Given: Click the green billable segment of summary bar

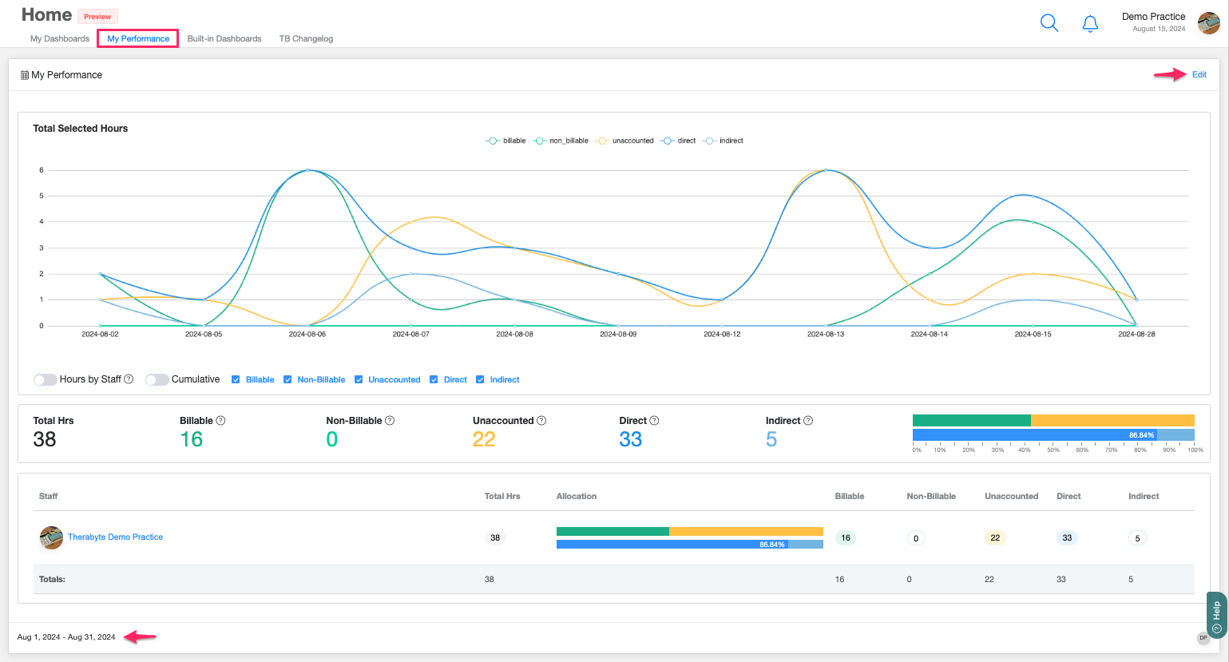Looking at the screenshot, I should pyautogui.click(x=972, y=420).
